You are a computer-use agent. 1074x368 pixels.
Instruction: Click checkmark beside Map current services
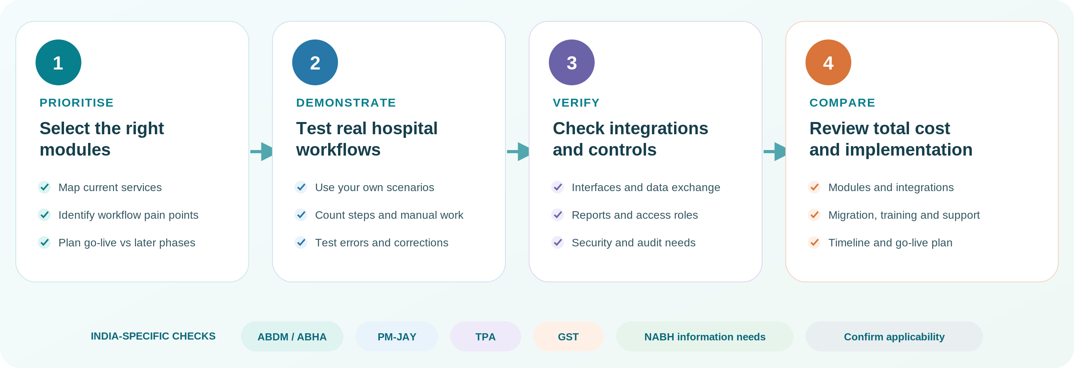click(x=44, y=187)
